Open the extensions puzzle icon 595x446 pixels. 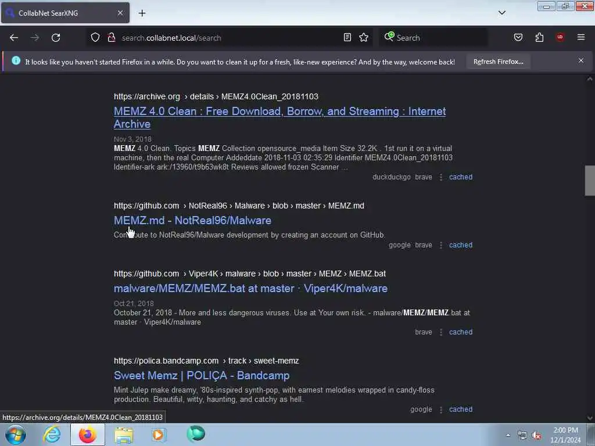point(539,37)
